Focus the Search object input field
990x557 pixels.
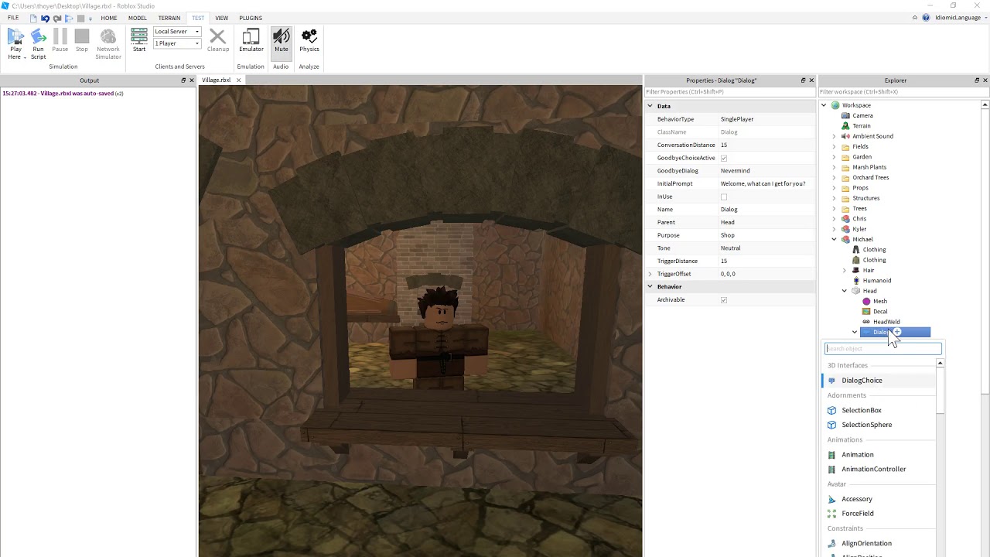coord(882,349)
